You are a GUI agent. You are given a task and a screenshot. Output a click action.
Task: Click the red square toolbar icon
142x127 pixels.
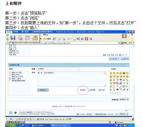click(x=86, y=39)
